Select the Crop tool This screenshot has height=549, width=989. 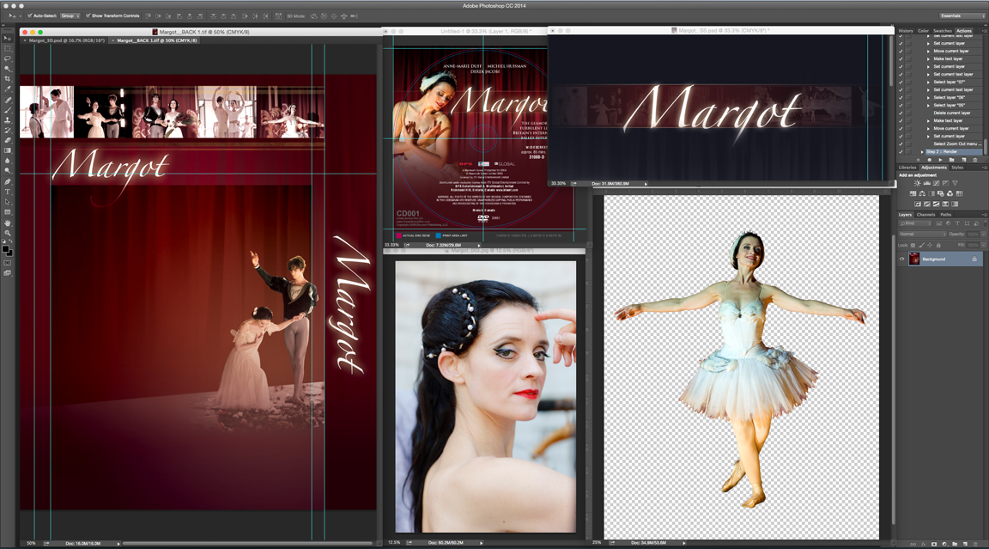pyautogui.click(x=8, y=79)
